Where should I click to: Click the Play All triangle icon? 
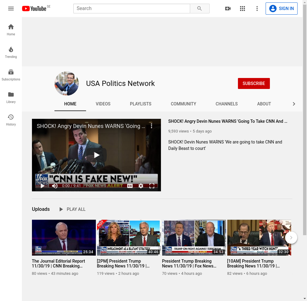coord(61,209)
